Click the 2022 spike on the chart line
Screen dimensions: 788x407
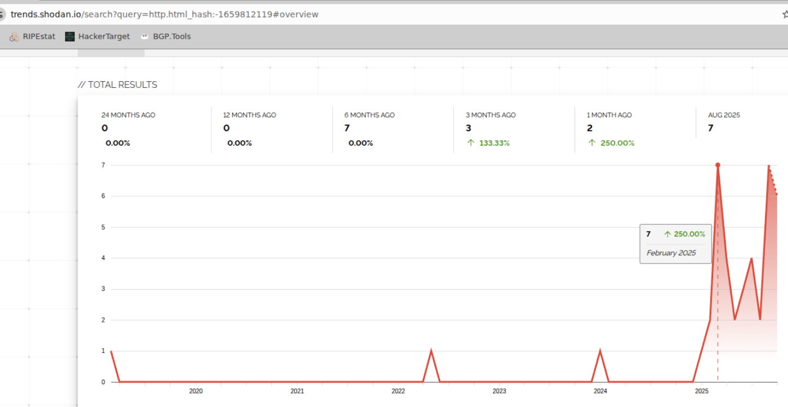pos(431,351)
